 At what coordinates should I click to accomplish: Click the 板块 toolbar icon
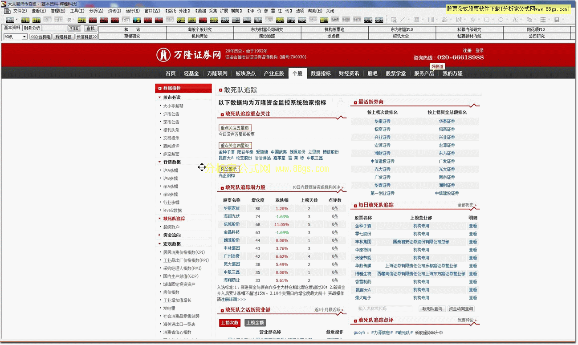tap(224, 20)
